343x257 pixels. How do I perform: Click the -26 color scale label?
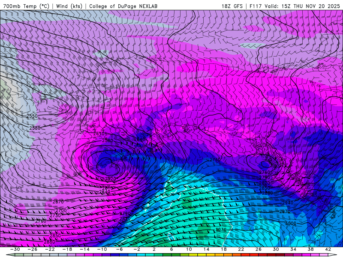point(33,249)
